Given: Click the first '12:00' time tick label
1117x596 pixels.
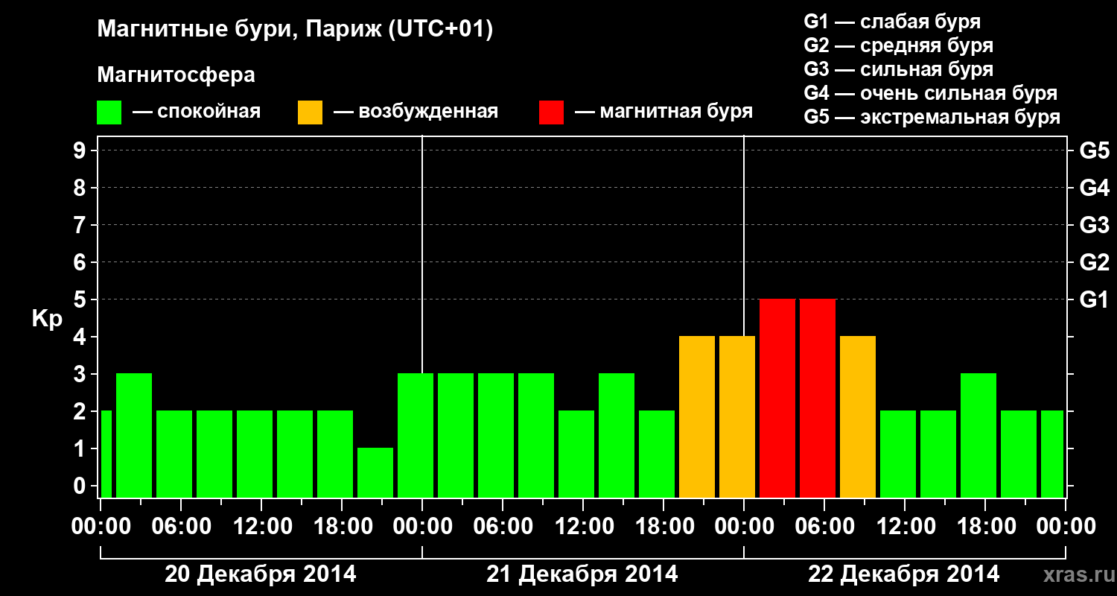Looking at the screenshot, I should (261, 527).
